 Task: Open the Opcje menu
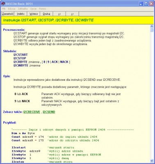[x=33, y=9]
